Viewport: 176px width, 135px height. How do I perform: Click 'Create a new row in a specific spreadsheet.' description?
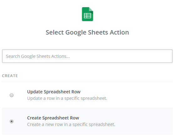[x=71, y=124]
